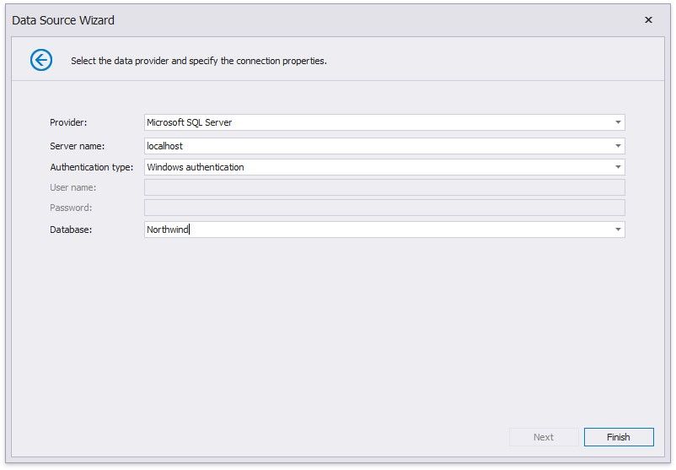Viewport: 676px width, 470px height.
Task: Click the disabled User name field
Action: point(384,187)
